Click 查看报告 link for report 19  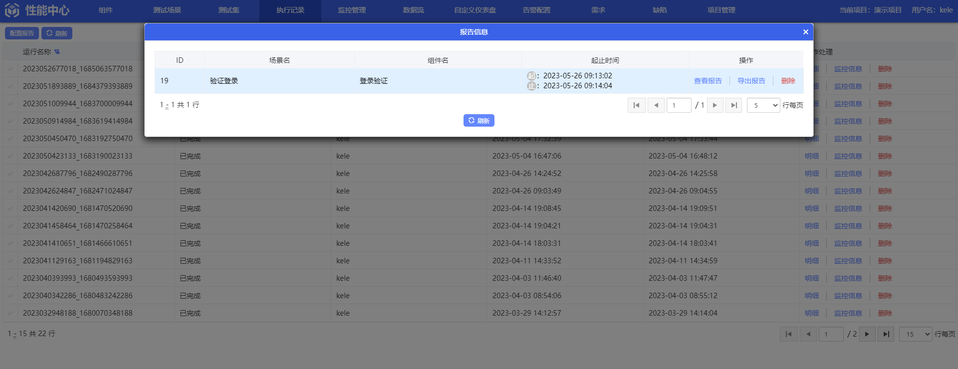pos(708,81)
